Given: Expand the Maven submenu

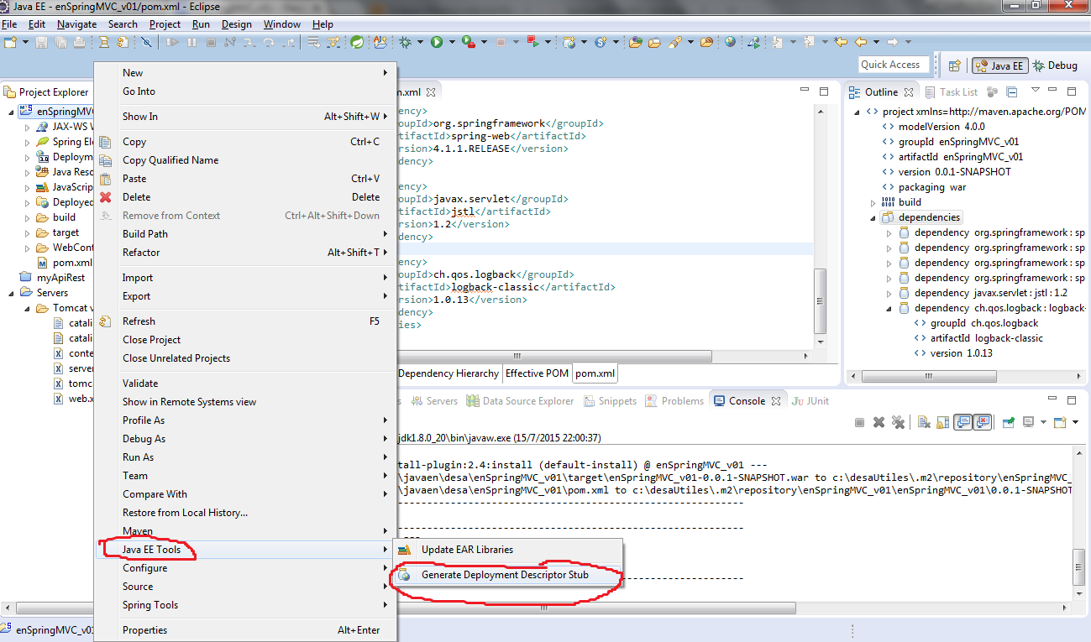Looking at the screenshot, I should (386, 531).
